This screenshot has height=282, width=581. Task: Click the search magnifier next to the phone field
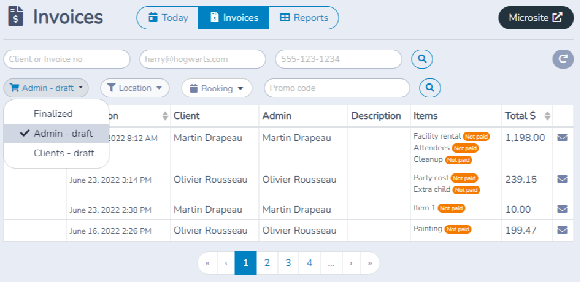(x=422, y=59)
